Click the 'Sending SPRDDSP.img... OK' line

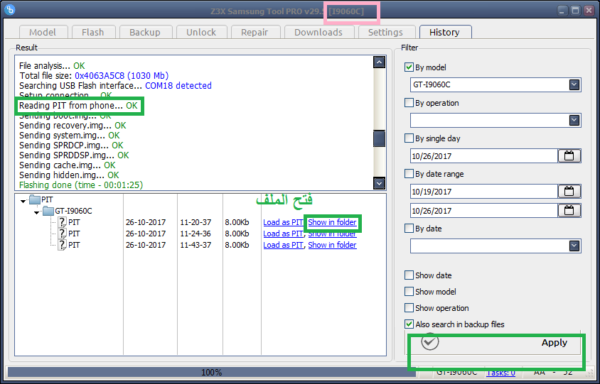coord(74,155)
